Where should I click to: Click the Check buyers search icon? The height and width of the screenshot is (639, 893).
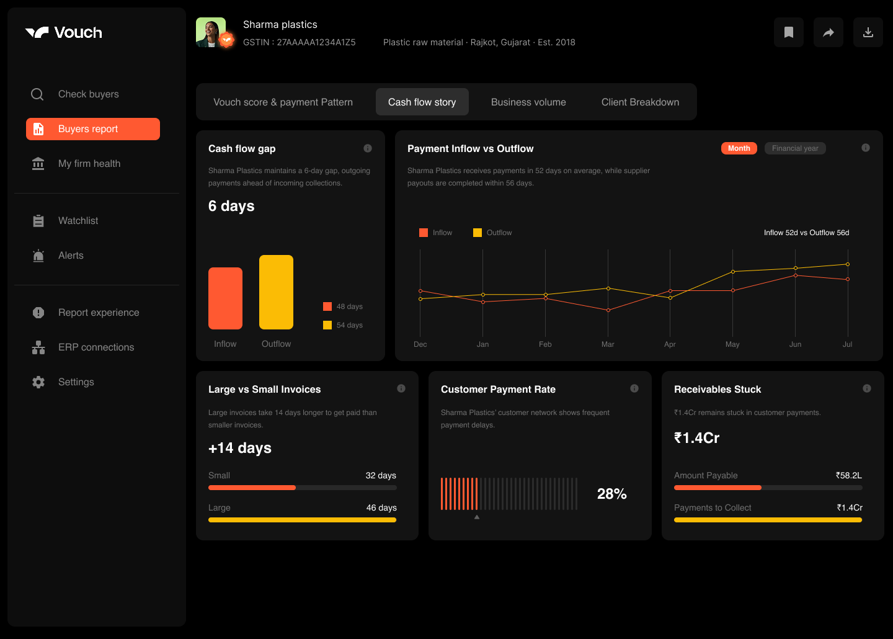38,94
